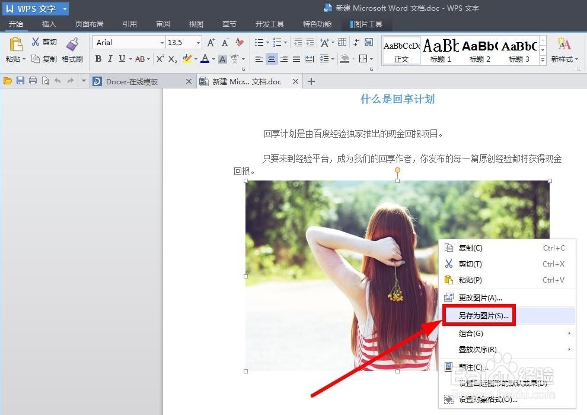Image resolution: width=587 pixels, height=415 pixels.
Task: Save document with floppy disk icon
Action: pyautogui.click(x=20, y=81)
